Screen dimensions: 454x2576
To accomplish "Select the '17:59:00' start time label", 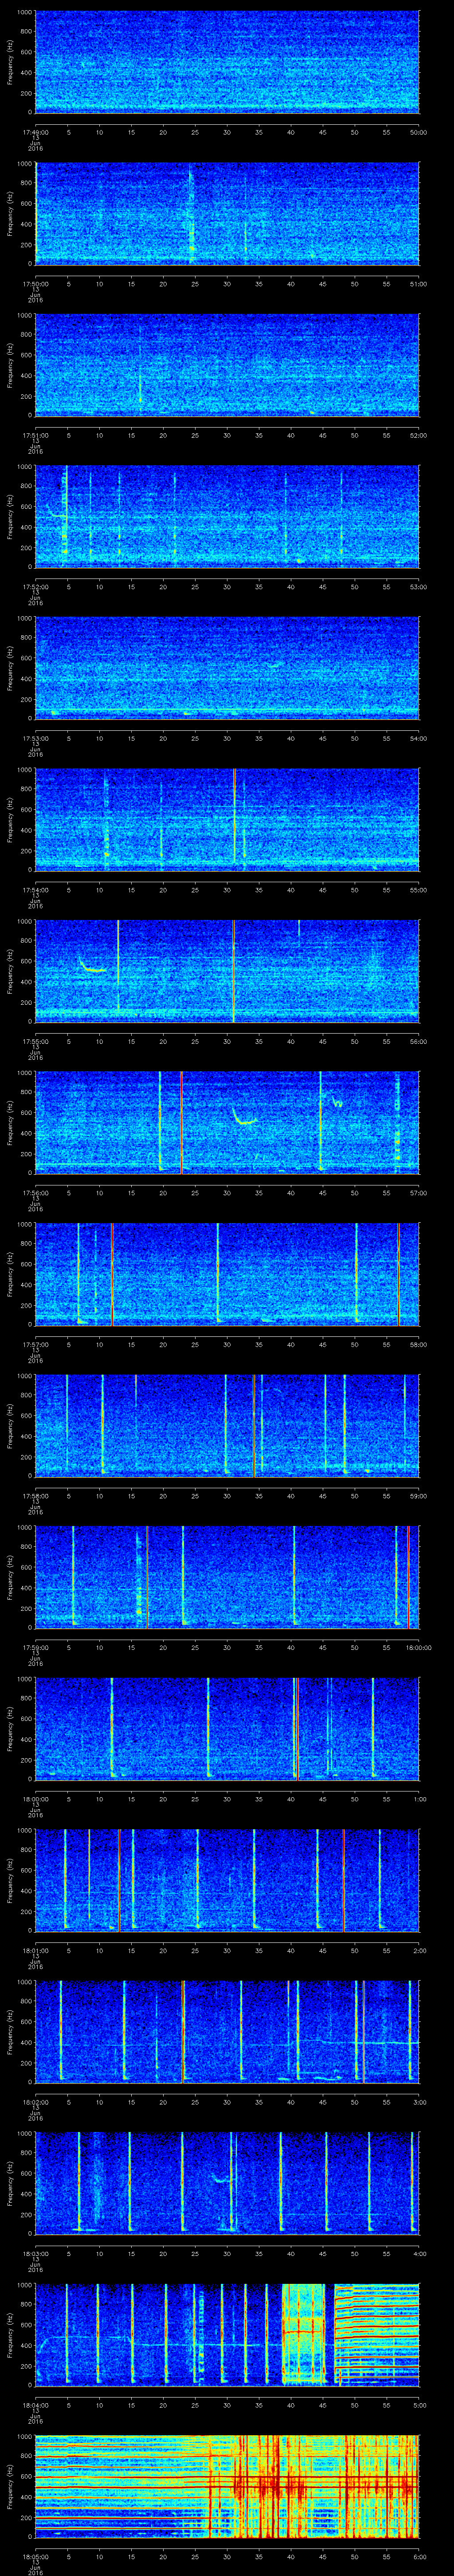I will (35, 1647).
